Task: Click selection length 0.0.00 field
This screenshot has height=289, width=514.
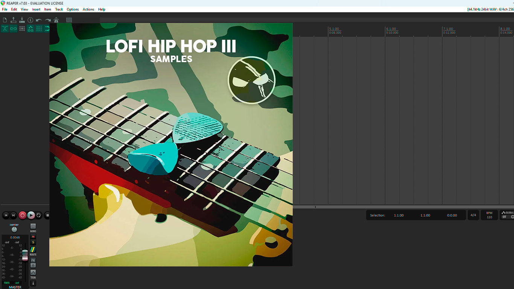Action: click(452, 215)
